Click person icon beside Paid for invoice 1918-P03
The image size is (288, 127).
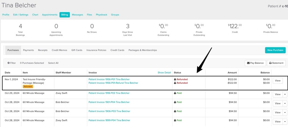175,93
